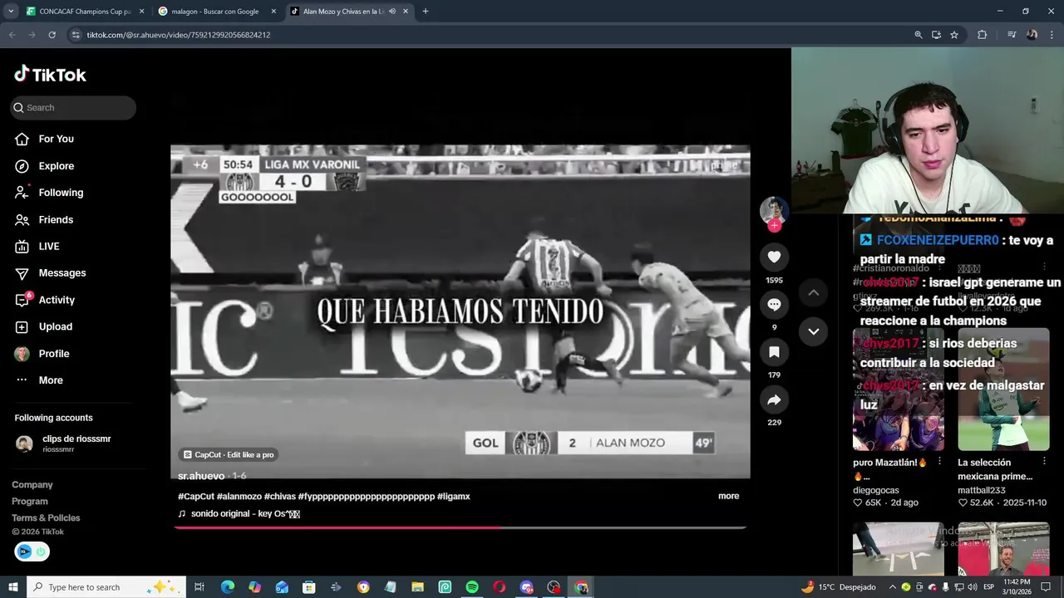The height and width of the screenshot is (598, 1064).
Task: Save video with bookmark icon
Action: (x=774, y=352)
